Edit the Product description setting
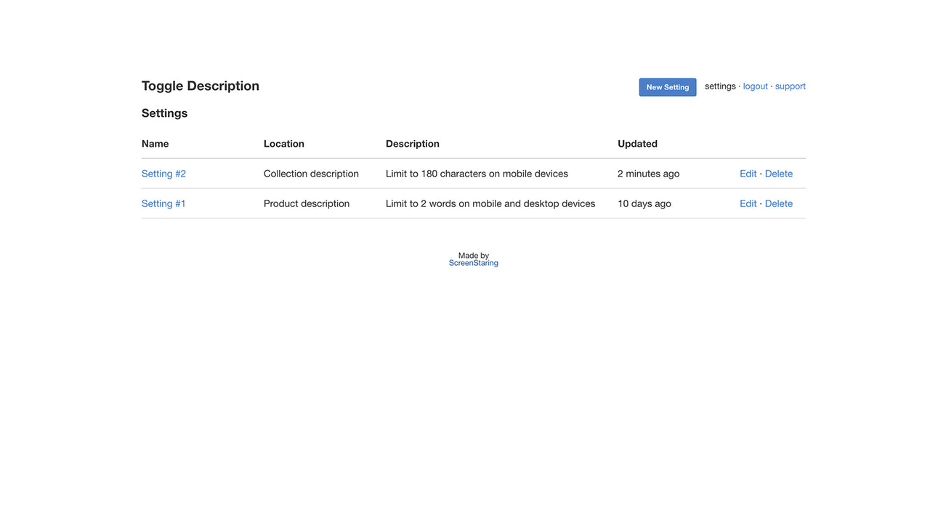Viewport: 930px width, 523px height. click(748, 203)
